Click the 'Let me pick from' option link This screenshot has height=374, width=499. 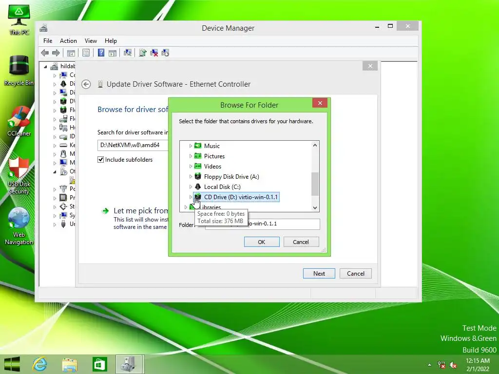[x=141, y=210]
